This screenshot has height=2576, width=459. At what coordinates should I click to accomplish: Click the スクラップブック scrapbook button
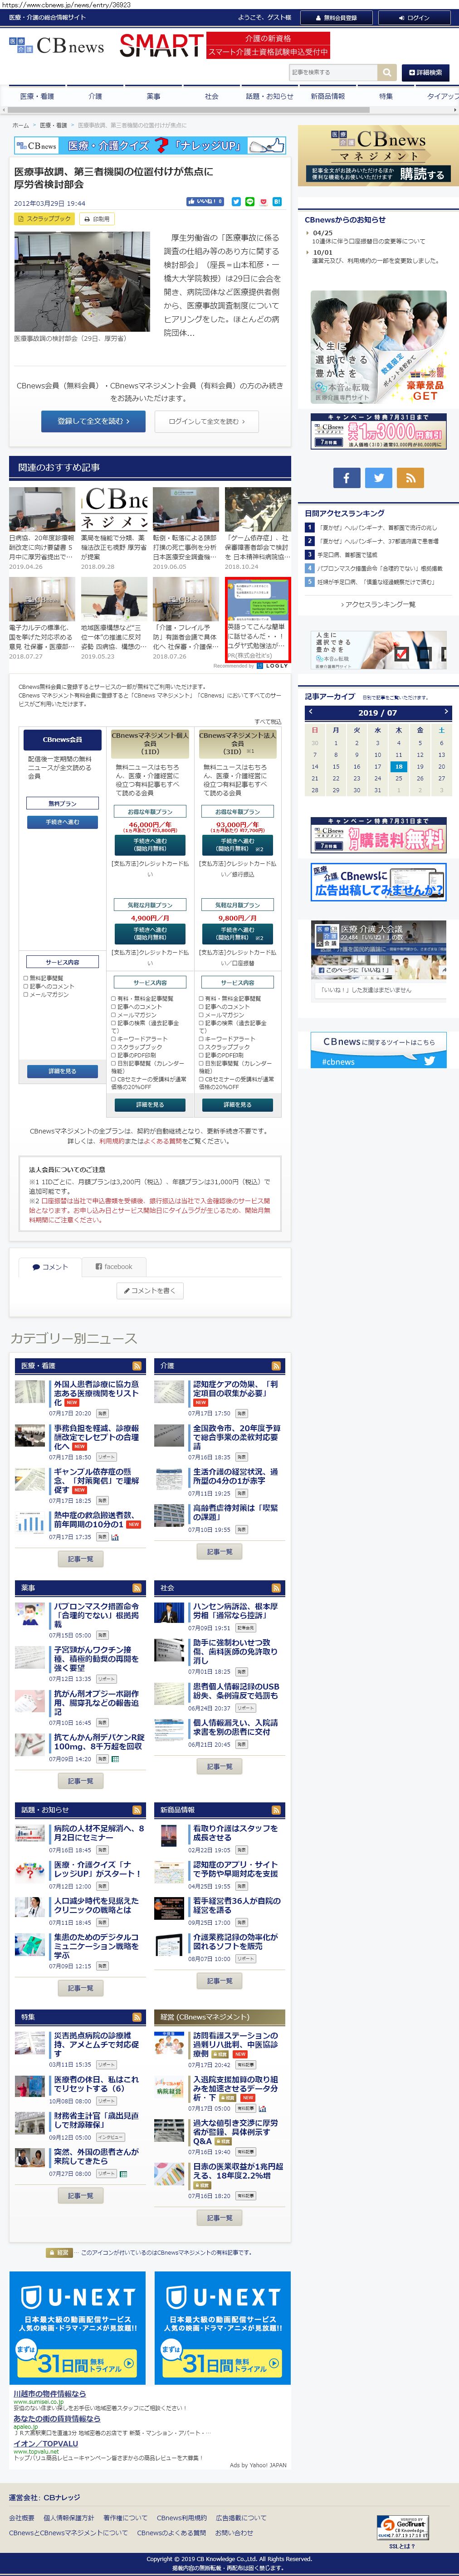pyautogui.click(x=45, y=218)
